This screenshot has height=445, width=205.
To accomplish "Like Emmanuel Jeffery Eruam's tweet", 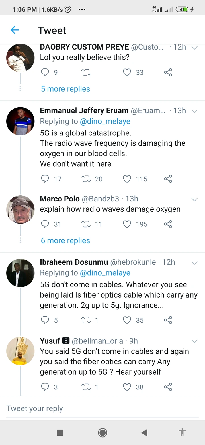I will click(127, 179).
